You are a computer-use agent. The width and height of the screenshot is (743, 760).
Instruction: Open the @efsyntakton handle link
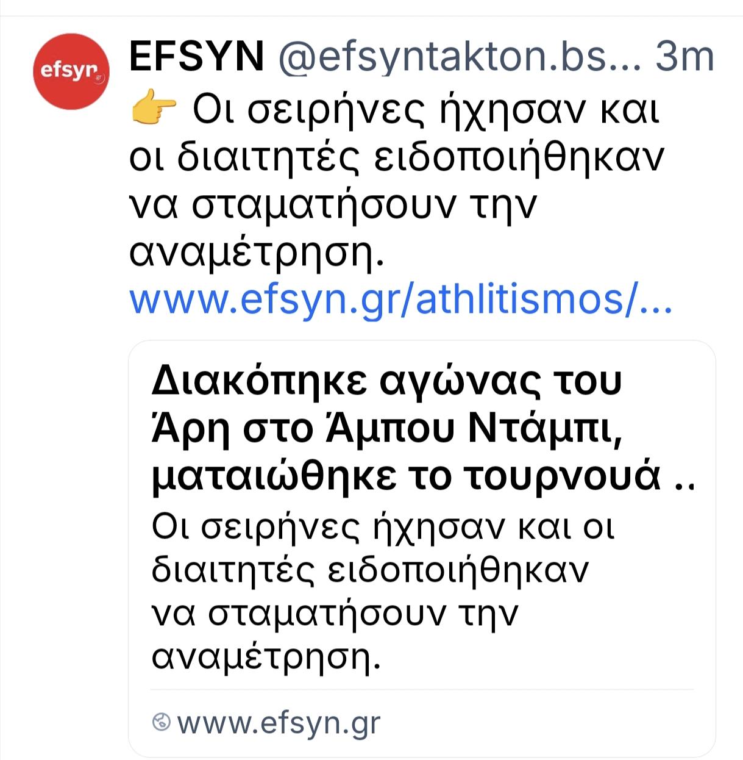460,56
